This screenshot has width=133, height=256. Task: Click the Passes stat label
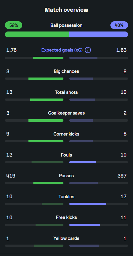(66, 176)
